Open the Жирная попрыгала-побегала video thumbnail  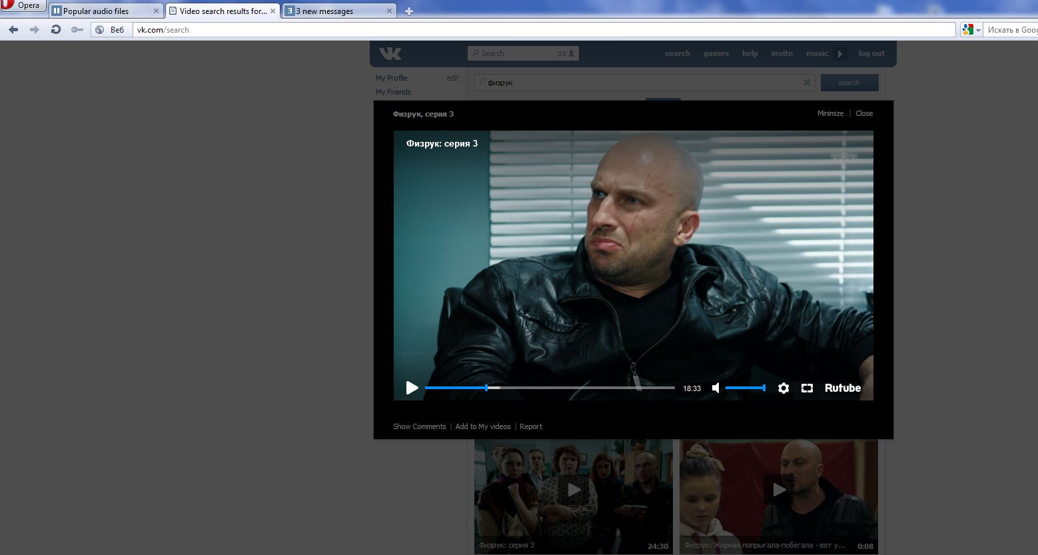point(779,496)
